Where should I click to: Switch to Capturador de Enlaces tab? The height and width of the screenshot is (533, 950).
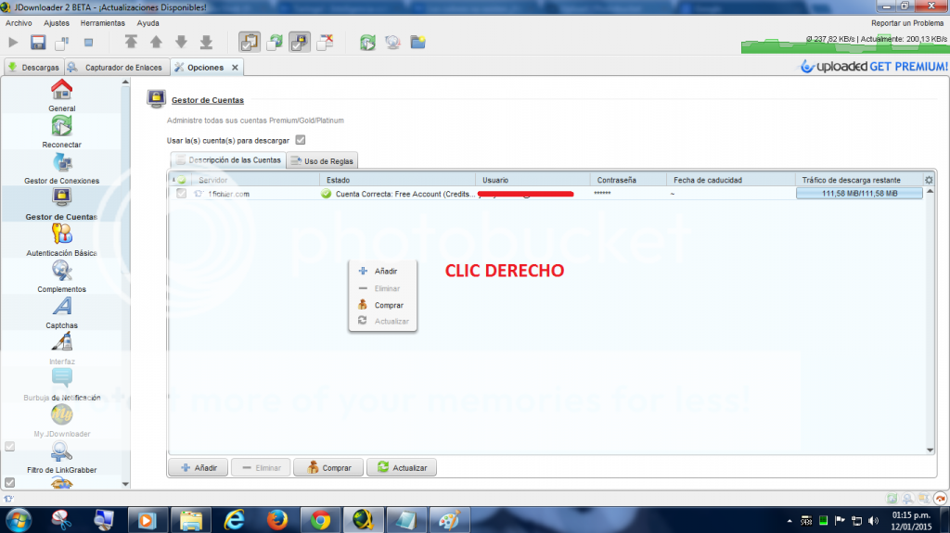coord(116,68)
